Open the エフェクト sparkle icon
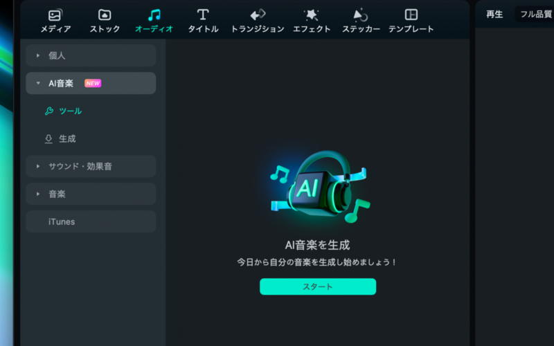Viewport: 554px width, 346px height. point(311,15)
